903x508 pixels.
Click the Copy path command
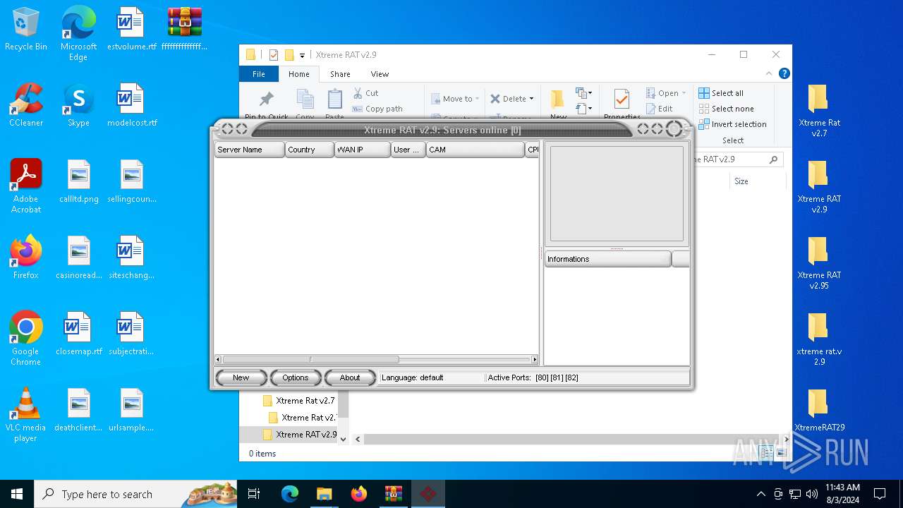coord(377,109)
